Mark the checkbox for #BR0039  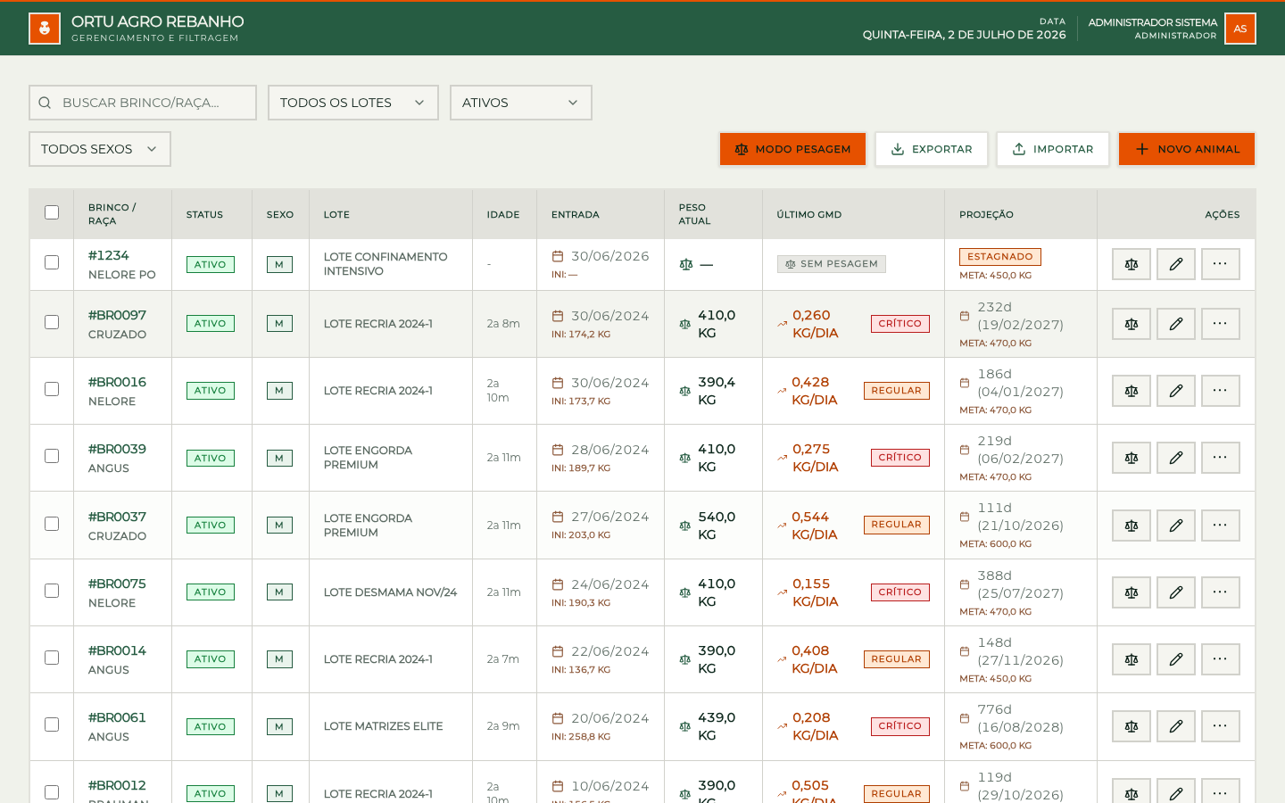click(x=52, y=456)
